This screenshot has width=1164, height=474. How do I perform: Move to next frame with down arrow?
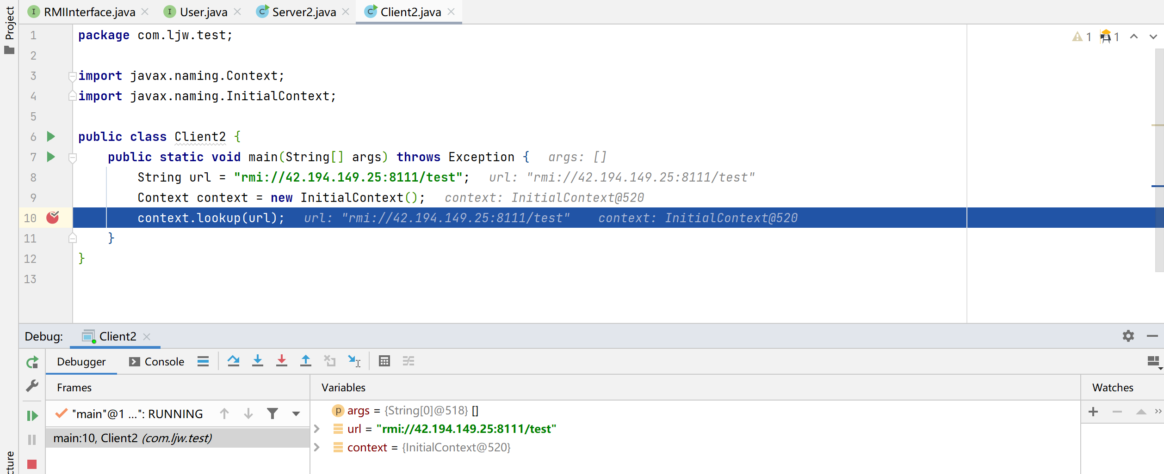click(x=248, y=413)
